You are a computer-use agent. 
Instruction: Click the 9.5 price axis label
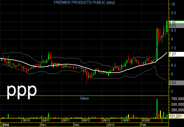click(174, 13)
